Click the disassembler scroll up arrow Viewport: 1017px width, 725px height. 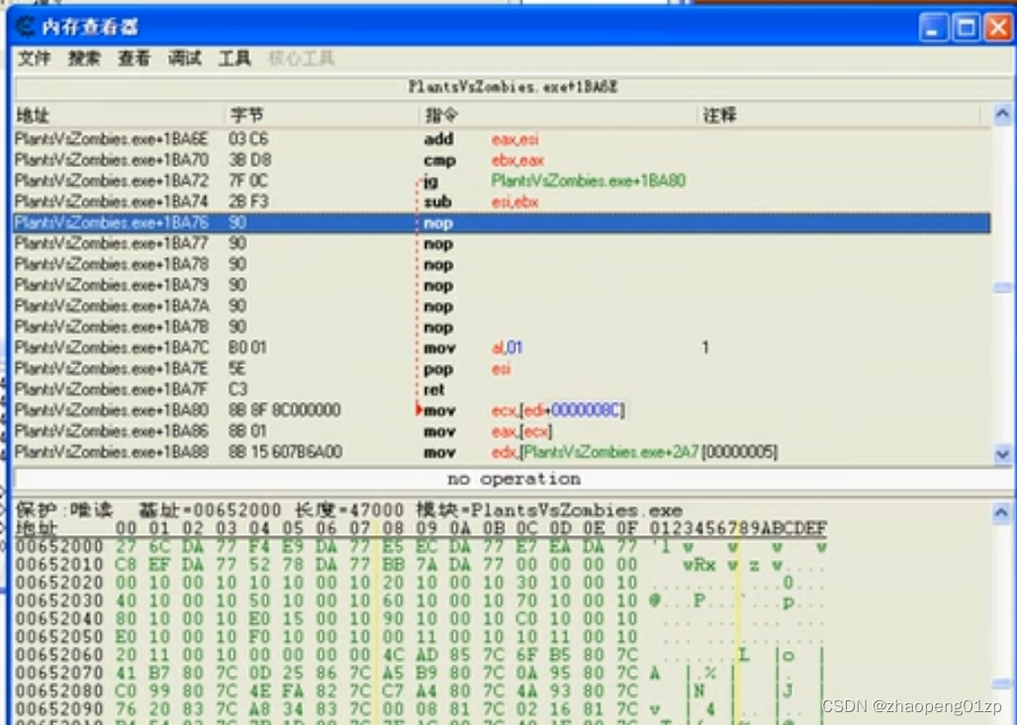pos(1002,115)
